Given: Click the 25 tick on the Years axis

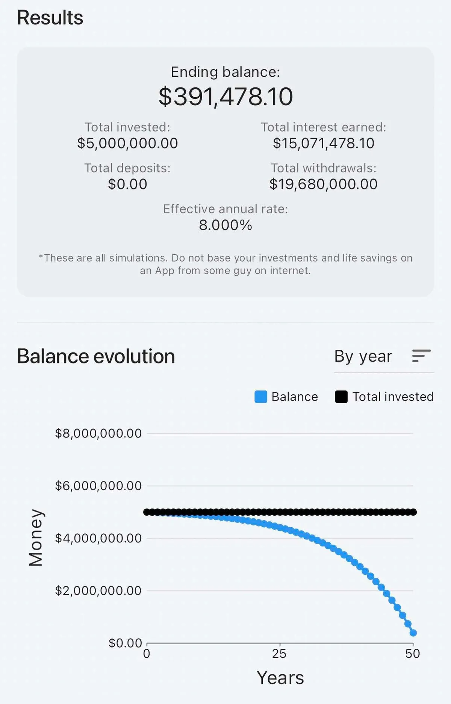Looking at the screenshot, I should pyautogui.click(x=279, y=654).
